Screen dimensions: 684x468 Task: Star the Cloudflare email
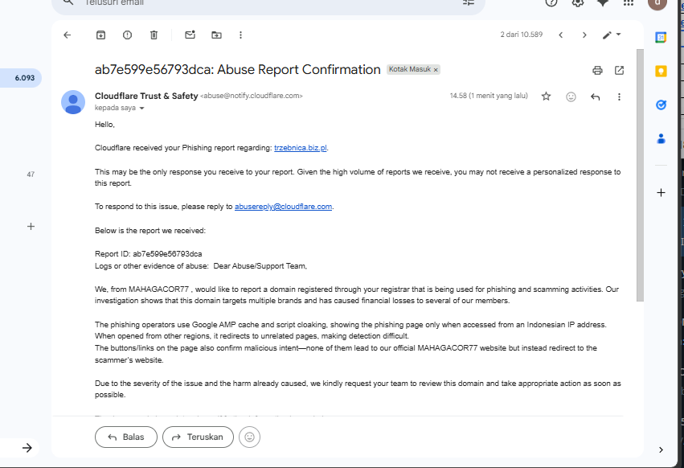pyautogui.click(x=546, y=96)
